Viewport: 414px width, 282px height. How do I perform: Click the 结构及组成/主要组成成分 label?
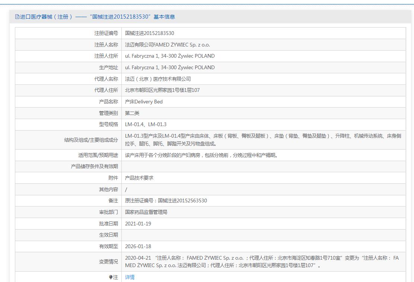point(91,140)
